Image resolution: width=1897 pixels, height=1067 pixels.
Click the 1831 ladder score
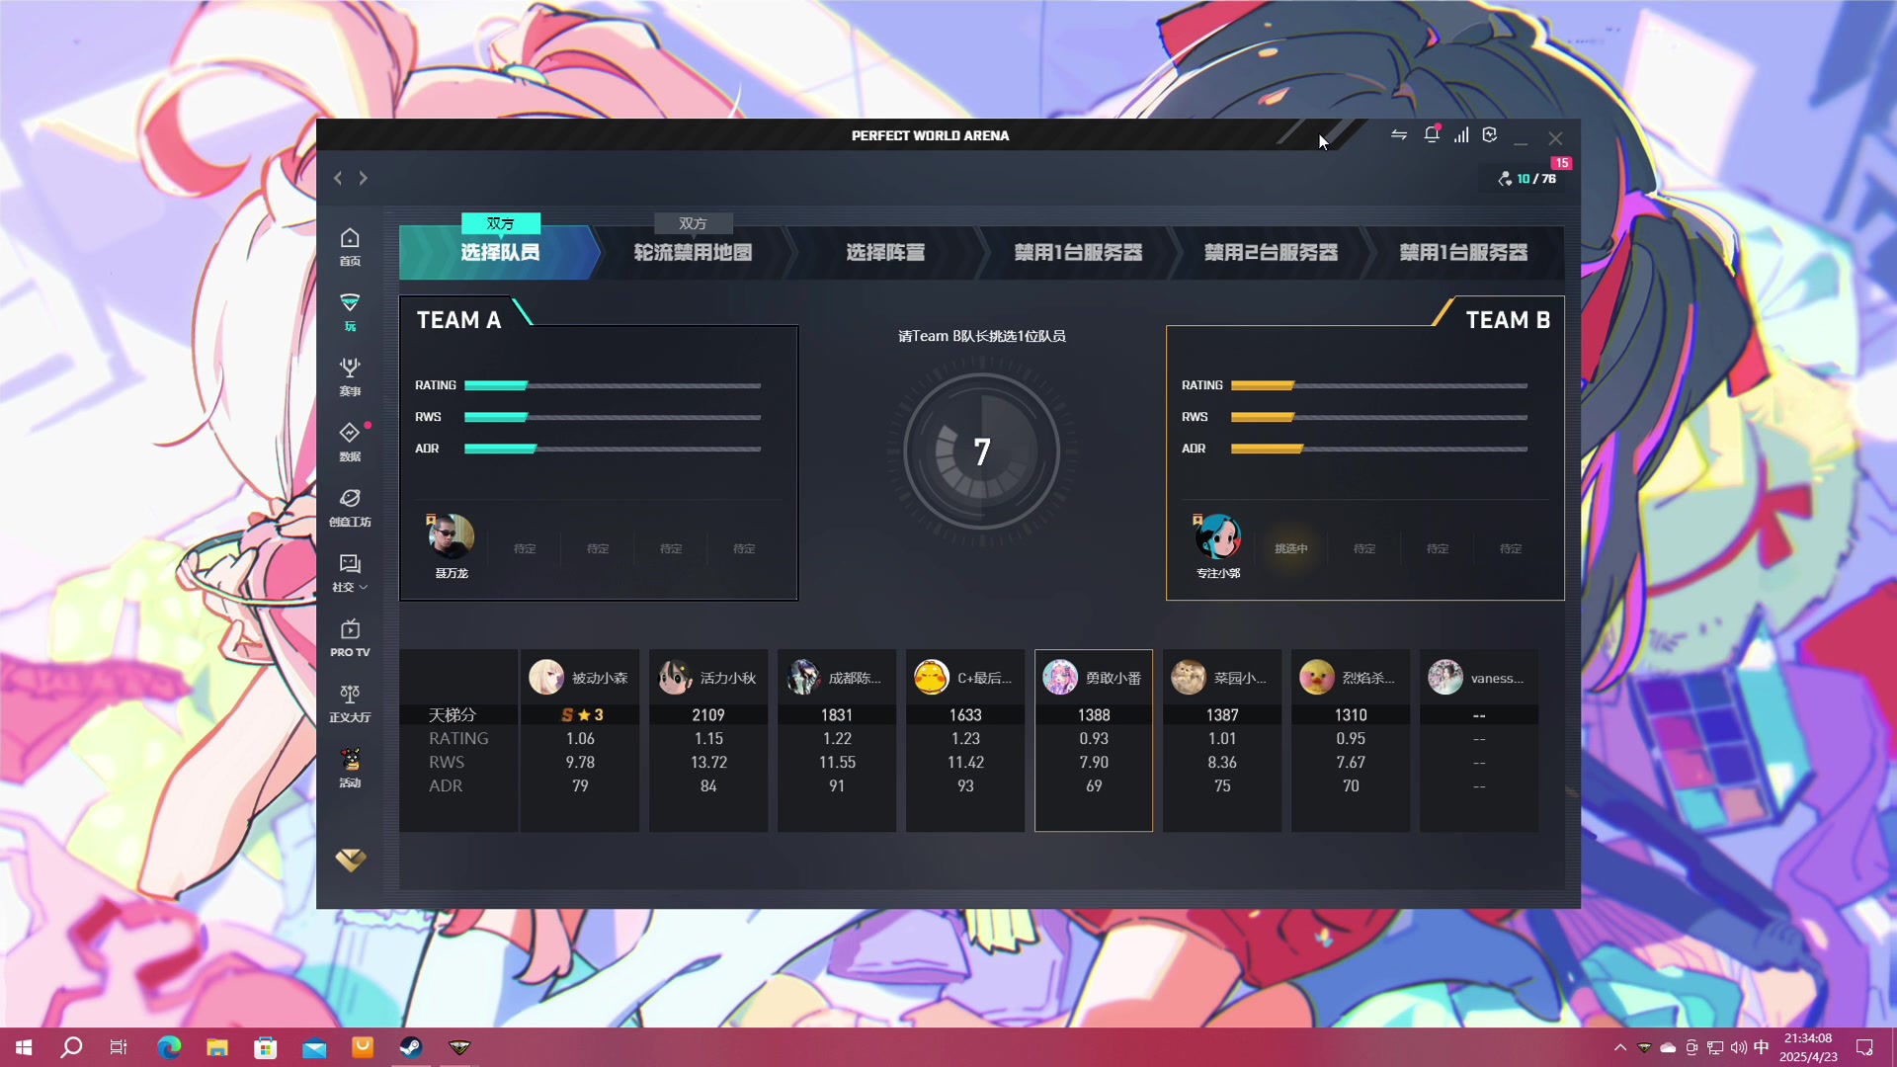pos(837,714)
